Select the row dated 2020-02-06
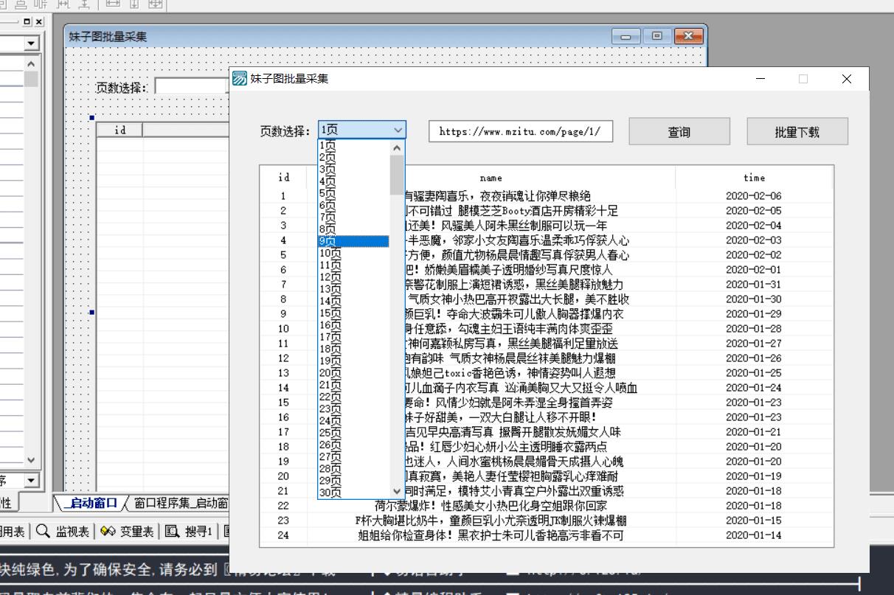The image size is (894, 595). [x=547, y=196]
